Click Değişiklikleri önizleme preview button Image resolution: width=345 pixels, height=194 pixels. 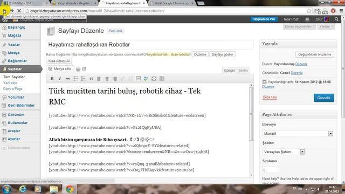[x=314, y=54]
